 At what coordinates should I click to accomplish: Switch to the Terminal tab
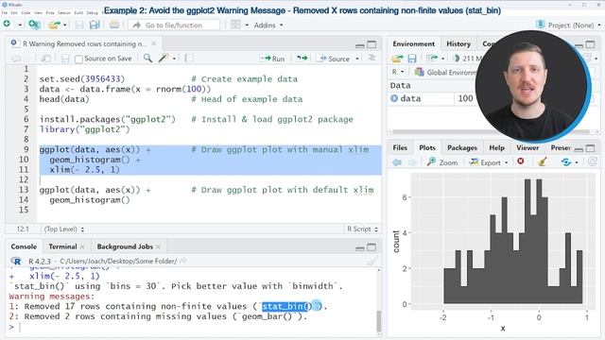62,246
